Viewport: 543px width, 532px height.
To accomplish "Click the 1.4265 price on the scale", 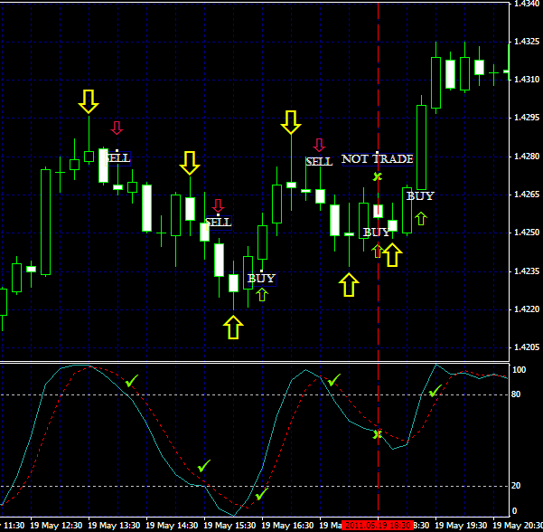I will tap(527, 195).
